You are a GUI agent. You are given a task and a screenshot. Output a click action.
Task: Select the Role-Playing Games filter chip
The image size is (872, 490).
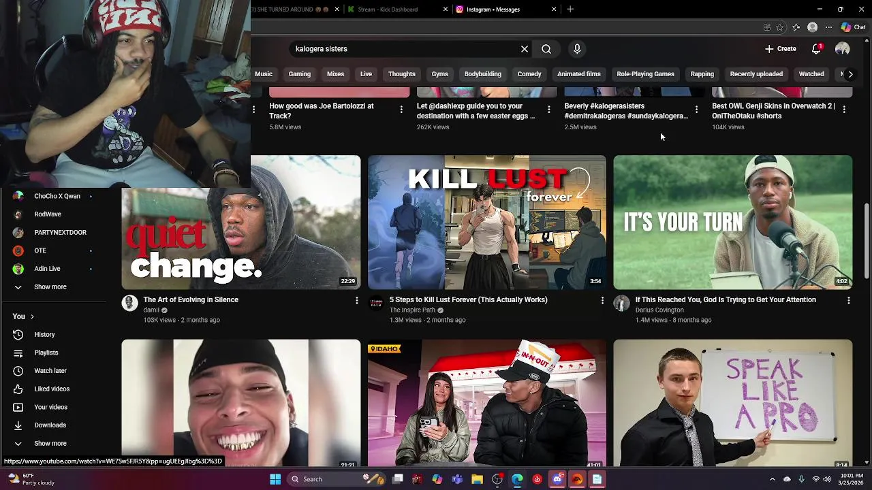(645, 74)
